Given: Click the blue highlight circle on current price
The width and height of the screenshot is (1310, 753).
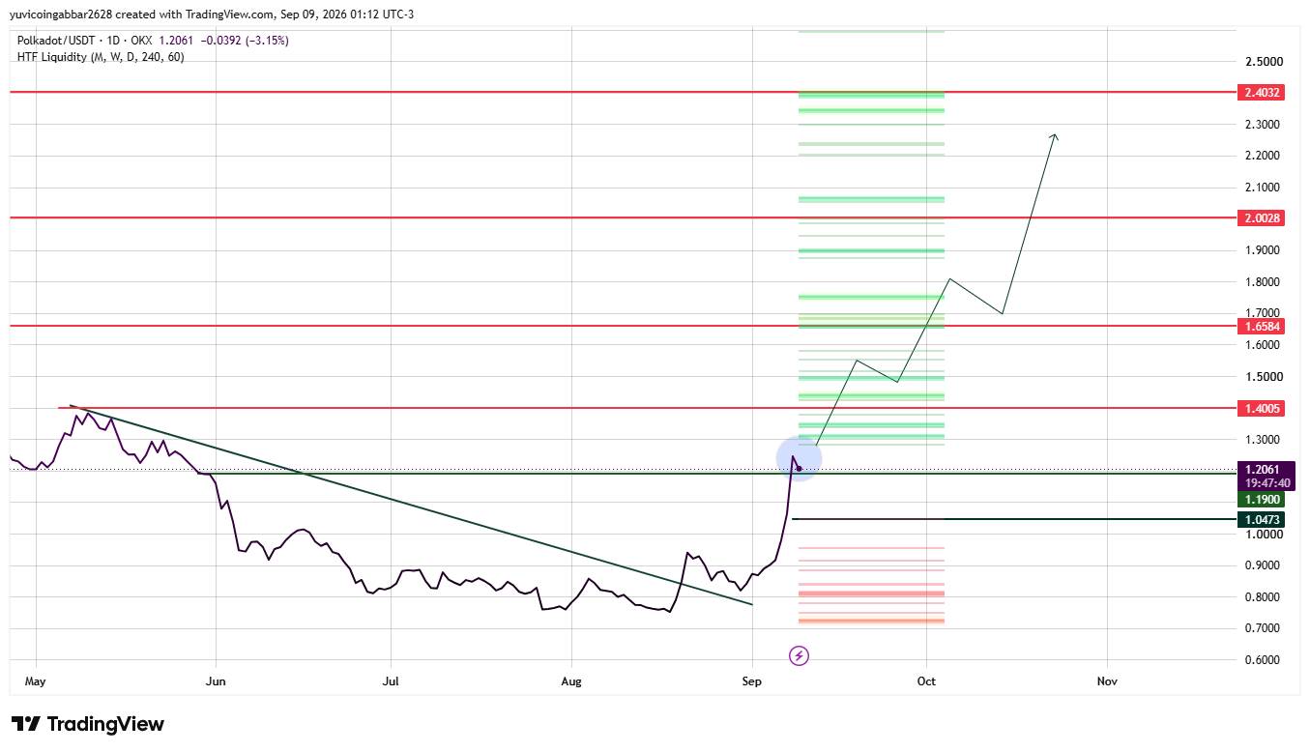Looking at the screenshot, I should point(800,458).
